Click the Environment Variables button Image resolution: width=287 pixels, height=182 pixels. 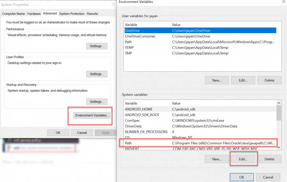[92, 115]
